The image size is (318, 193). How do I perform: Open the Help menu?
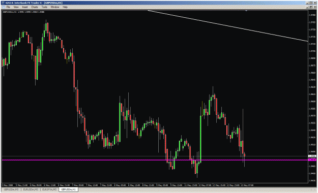click(x=65, y=7)
